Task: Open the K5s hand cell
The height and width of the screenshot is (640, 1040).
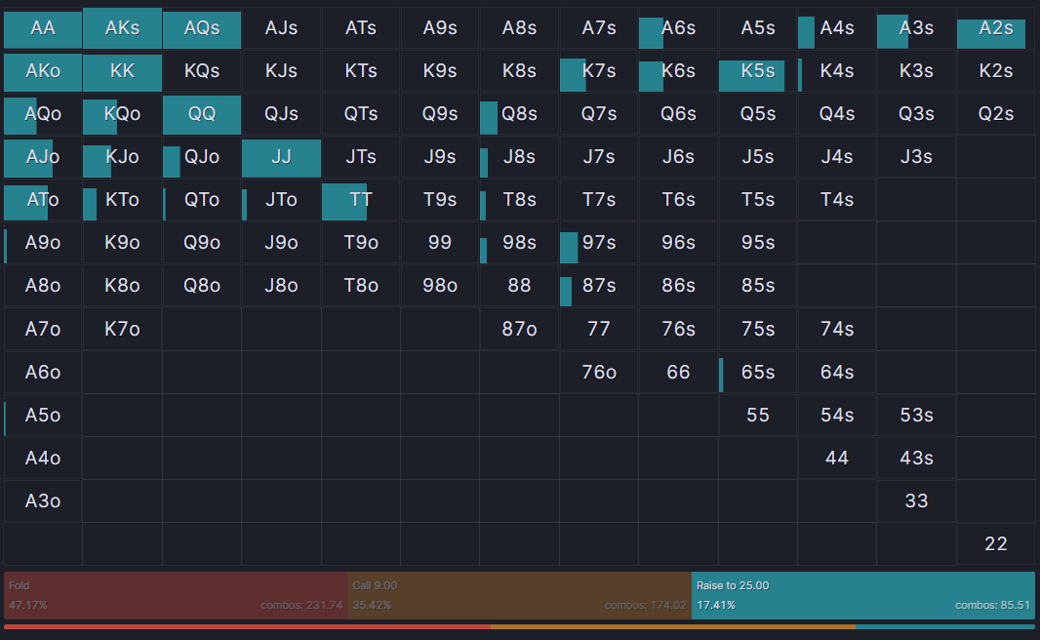Action: point(757,71)
